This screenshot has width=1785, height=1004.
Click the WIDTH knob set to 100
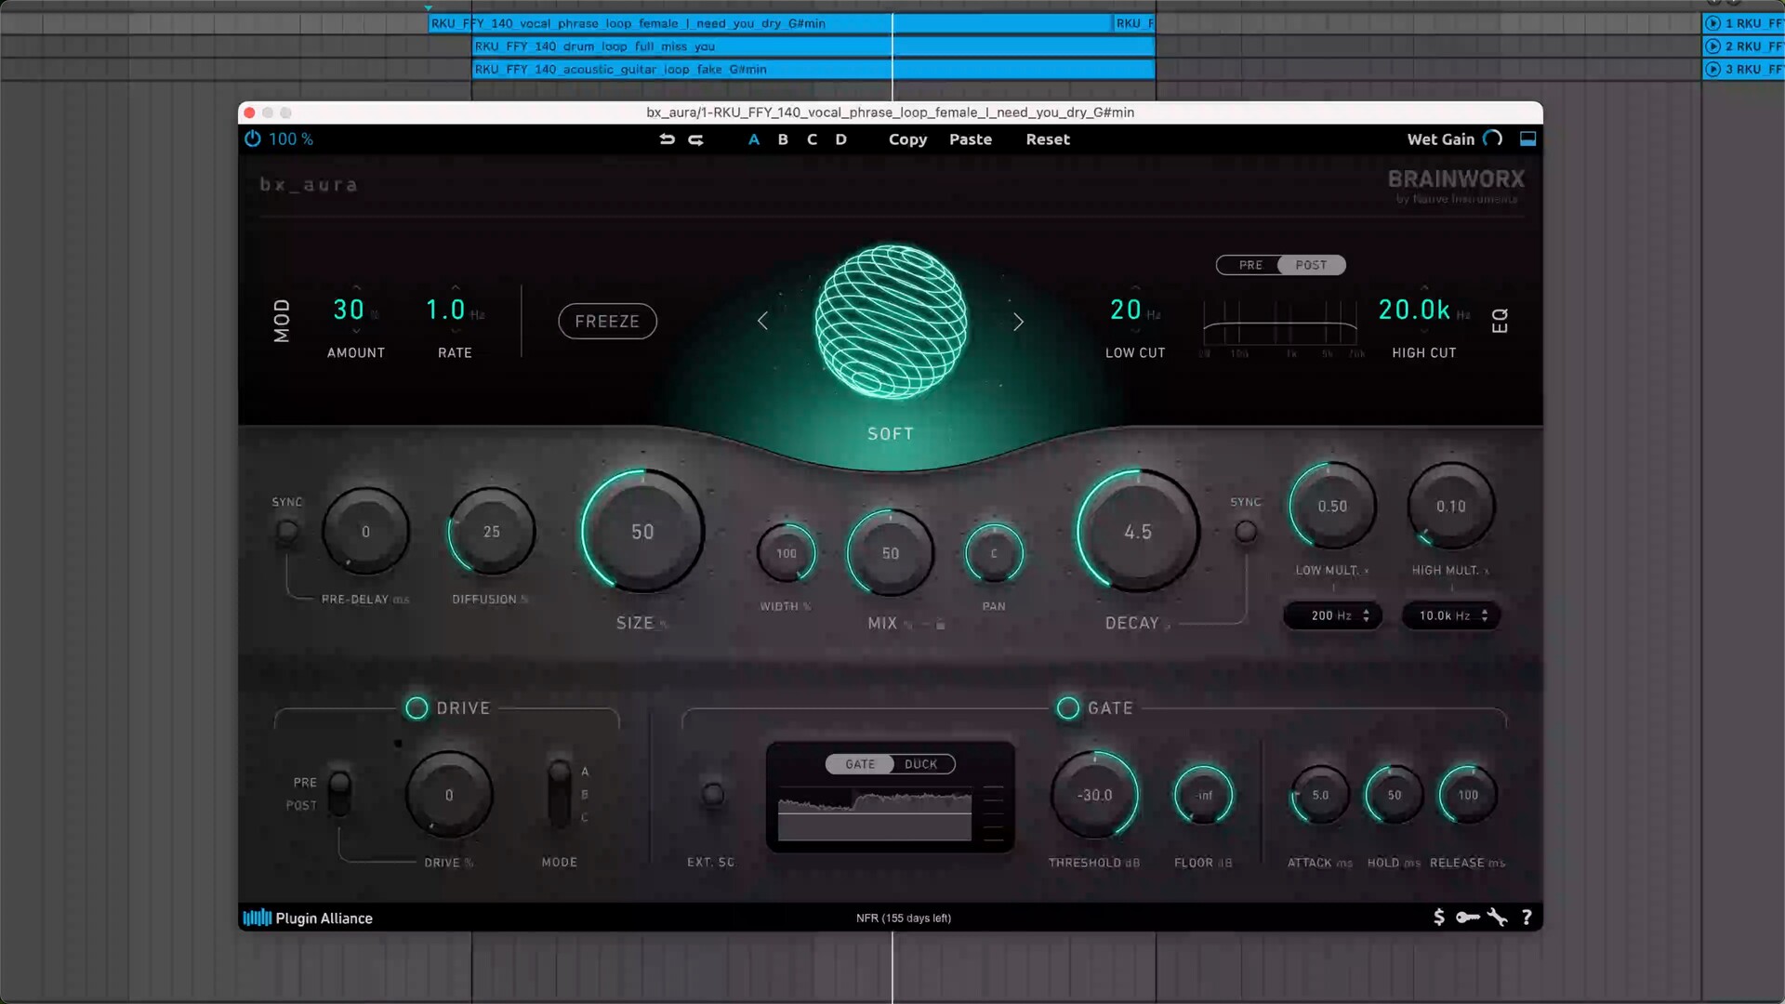point(787,553)
